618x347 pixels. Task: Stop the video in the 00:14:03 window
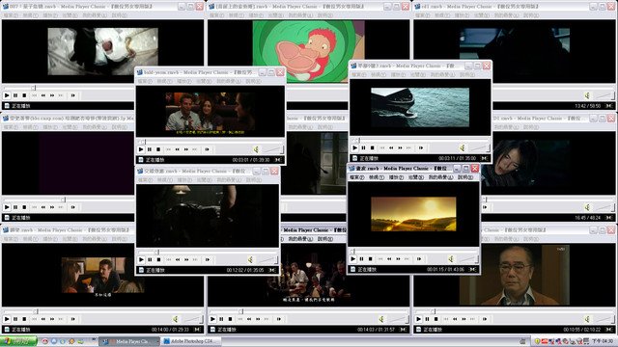230,319
